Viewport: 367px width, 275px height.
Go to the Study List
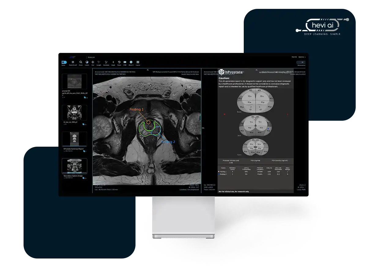tap(91, 57)
